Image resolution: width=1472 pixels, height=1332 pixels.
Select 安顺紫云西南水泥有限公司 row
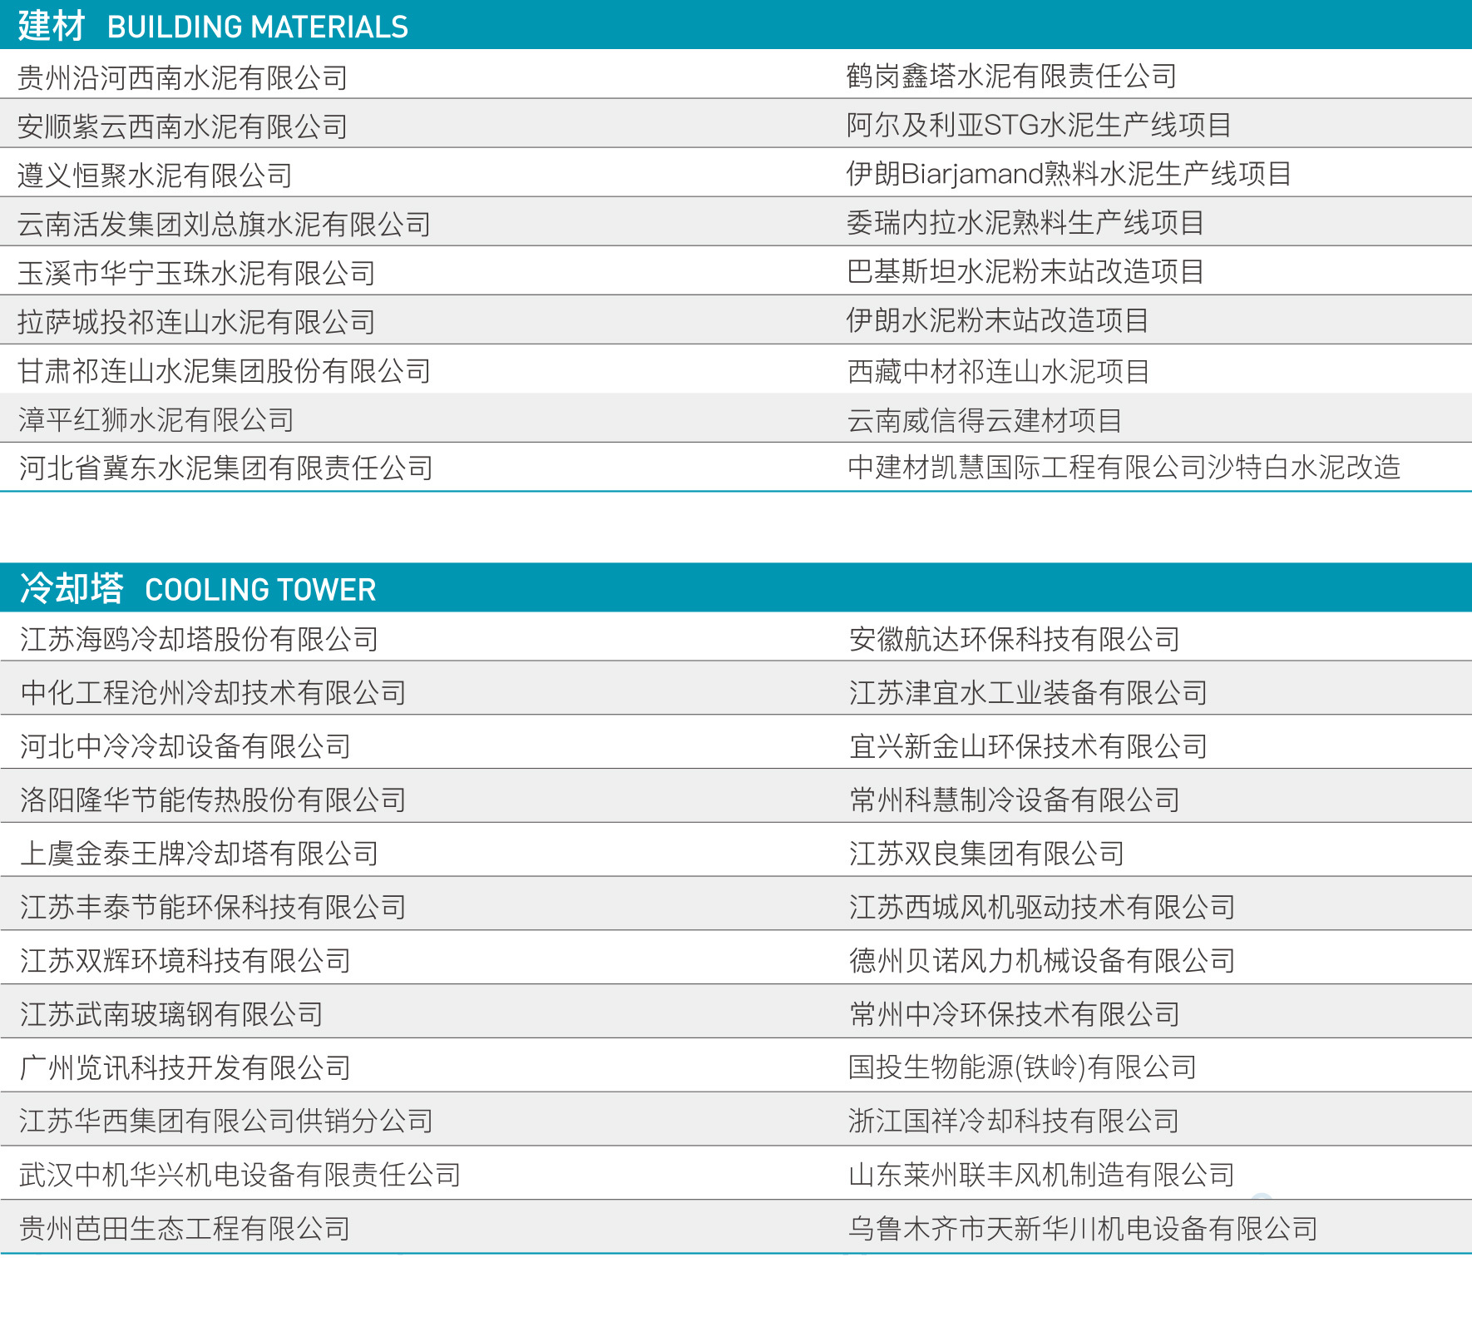click(x=183, y=126)
